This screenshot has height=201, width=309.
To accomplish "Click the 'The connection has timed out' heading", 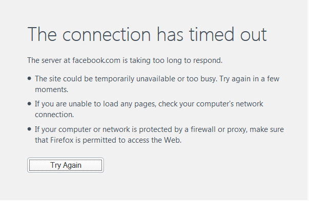I will (147, 35).
